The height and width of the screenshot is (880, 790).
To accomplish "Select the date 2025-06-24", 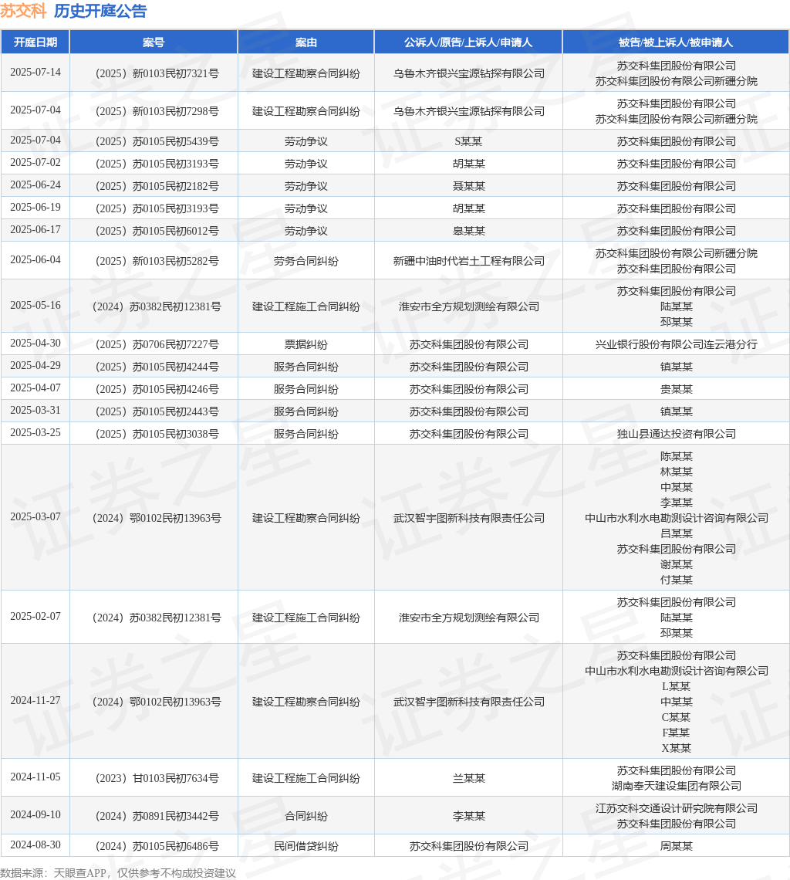I will coord(35,185).
